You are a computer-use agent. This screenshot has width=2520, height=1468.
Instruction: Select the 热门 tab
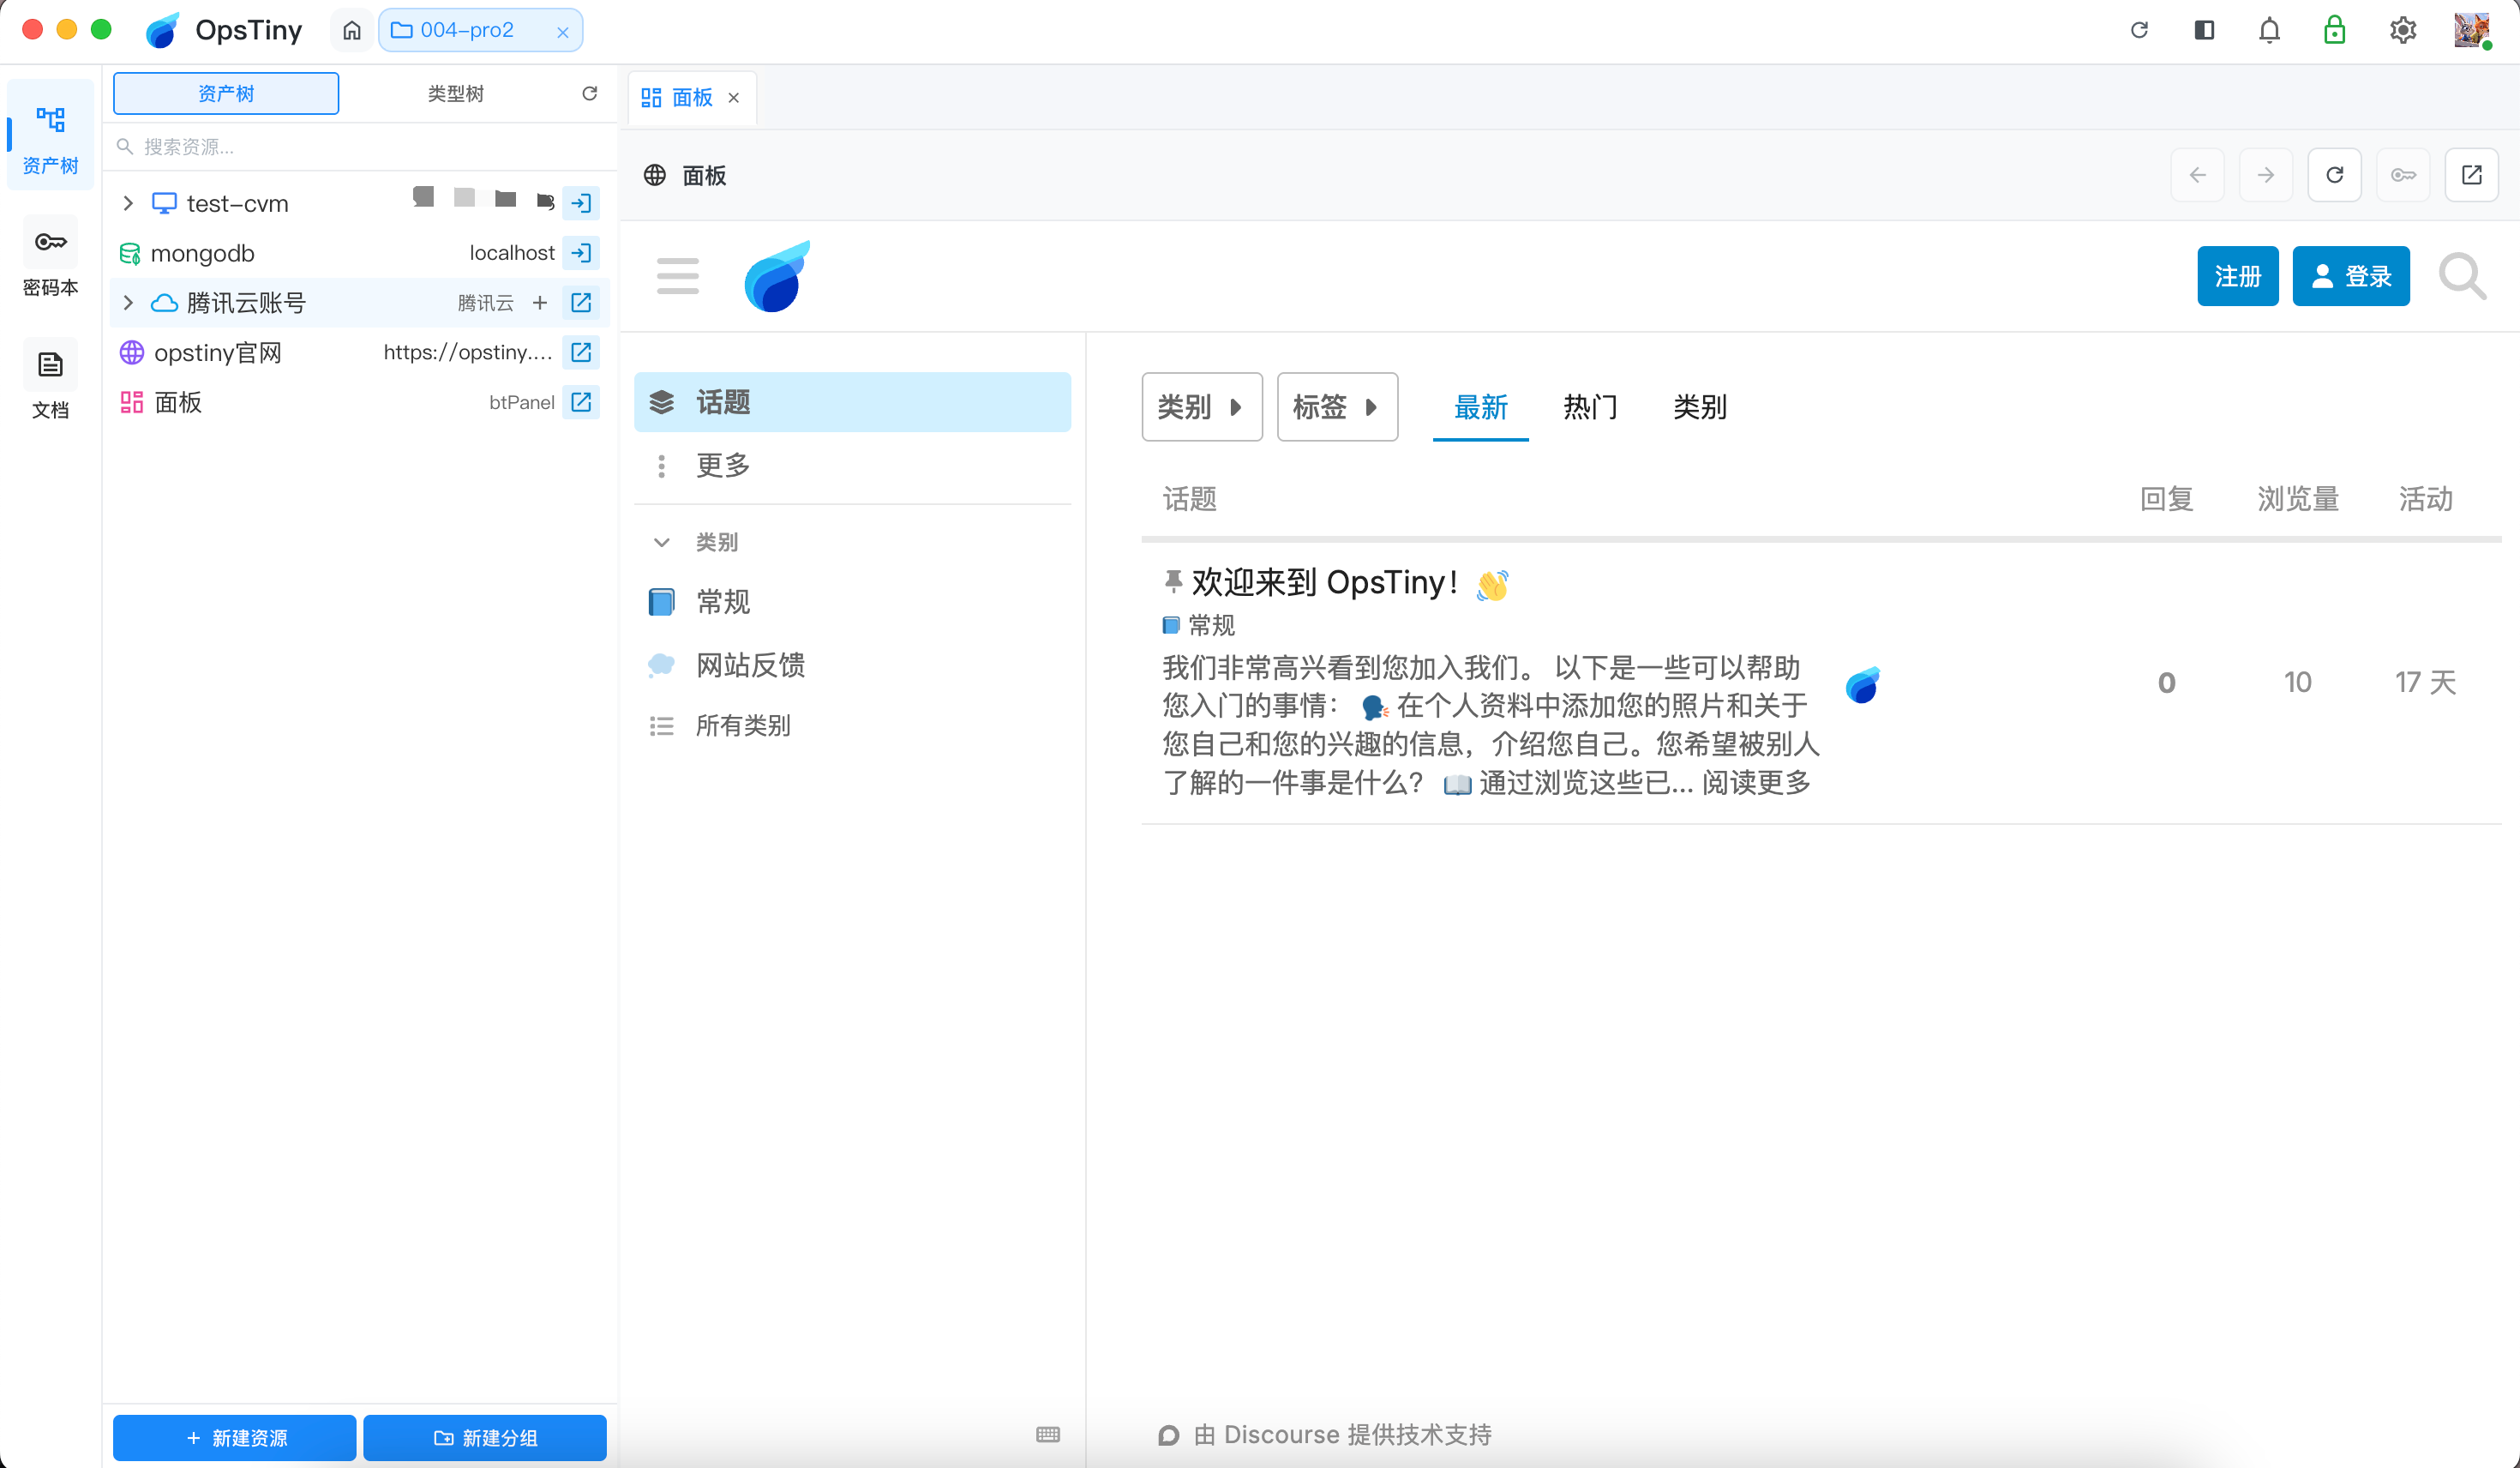1591,407
